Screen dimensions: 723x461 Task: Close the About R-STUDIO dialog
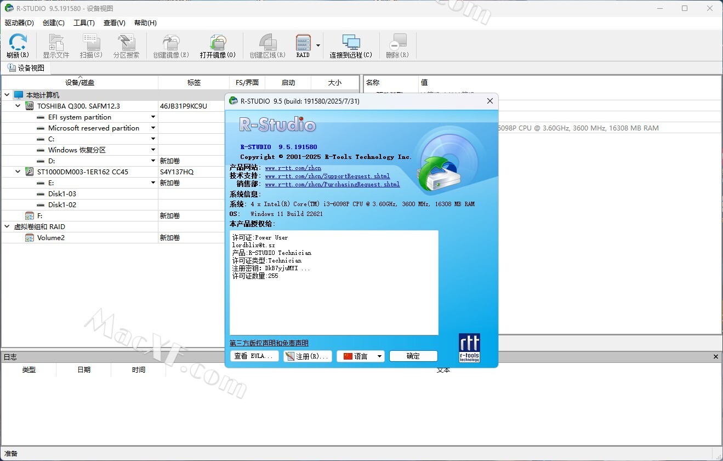tap(490, 101)
